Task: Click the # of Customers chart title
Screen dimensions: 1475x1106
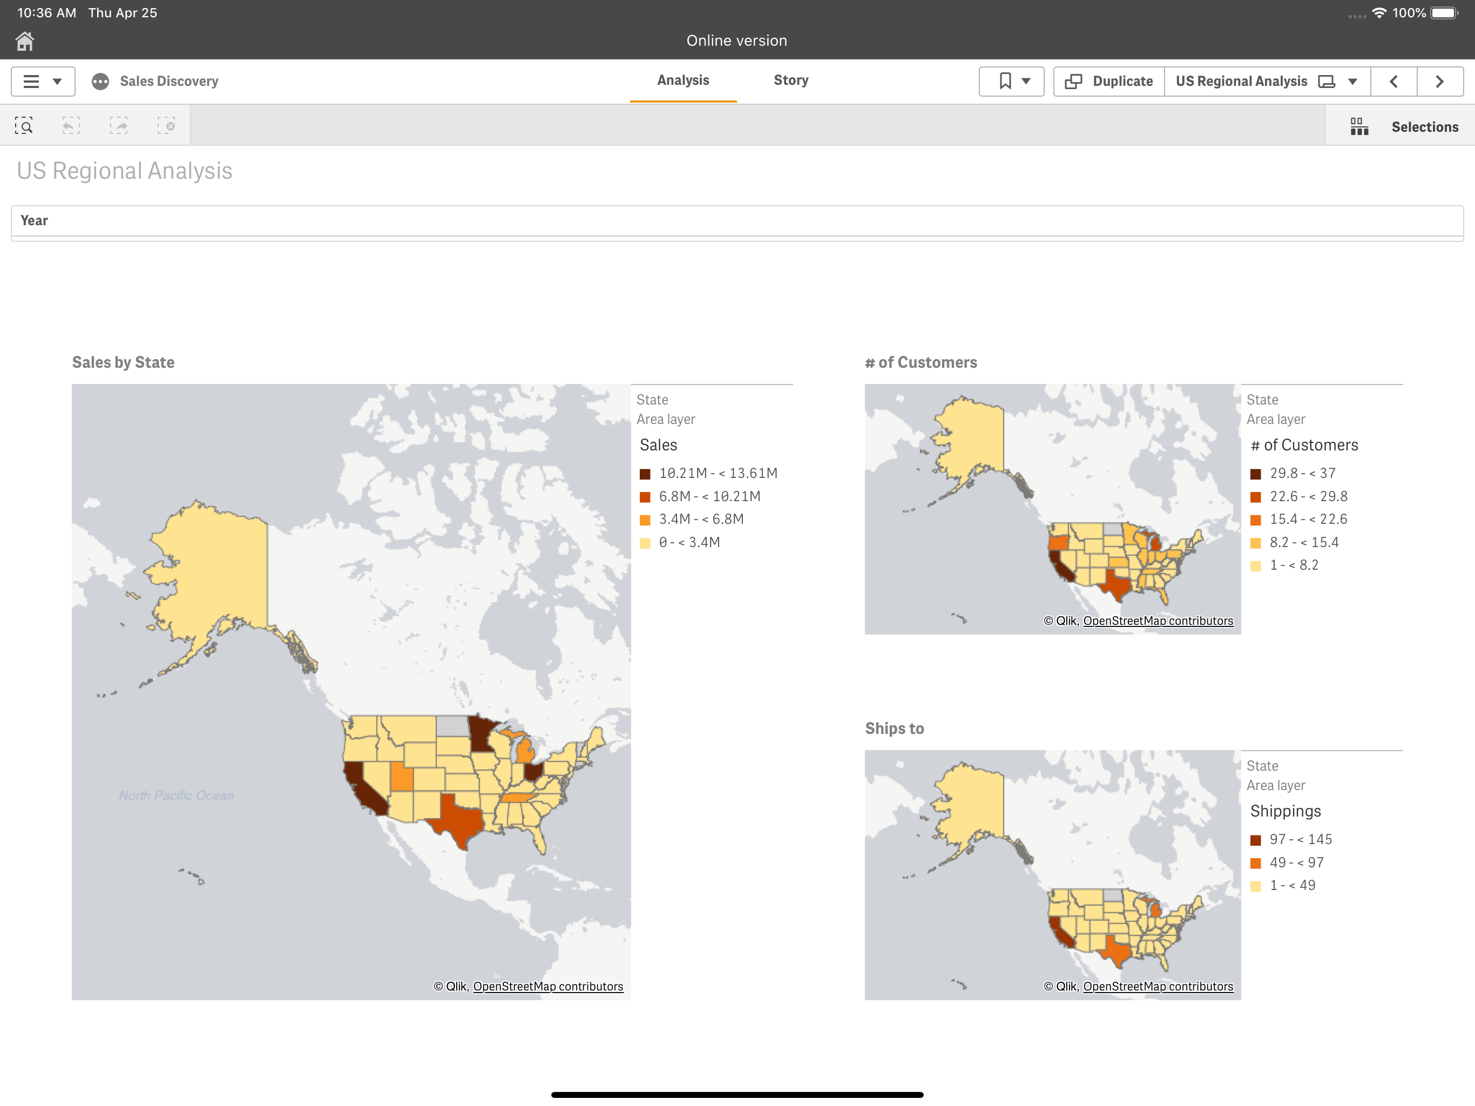Action: (x=921, y=362)
